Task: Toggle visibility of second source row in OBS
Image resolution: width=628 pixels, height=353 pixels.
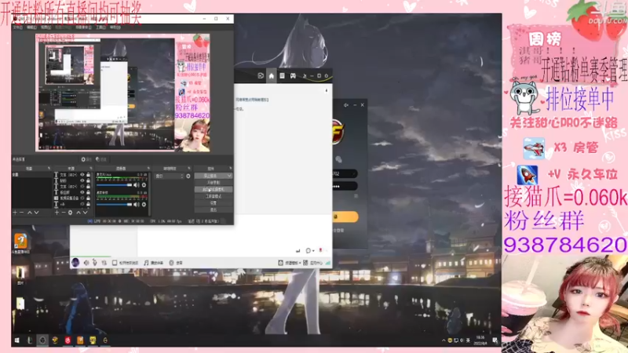Action: point(82,180)
